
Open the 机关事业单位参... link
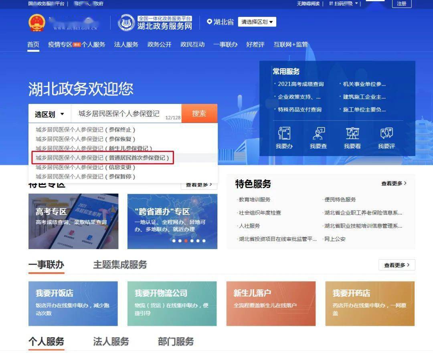(x=364, y=84)
